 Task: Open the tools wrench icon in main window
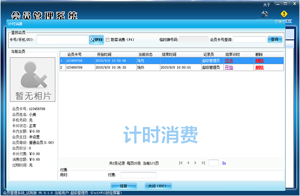point(265,14)
